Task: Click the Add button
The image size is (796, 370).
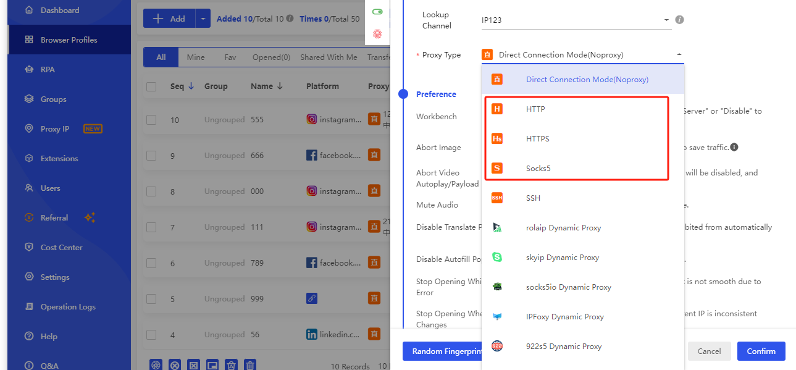Action: pos(169,19)
